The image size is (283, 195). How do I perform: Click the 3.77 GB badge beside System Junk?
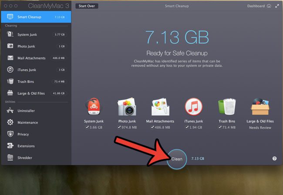click(x=60, y=34)
